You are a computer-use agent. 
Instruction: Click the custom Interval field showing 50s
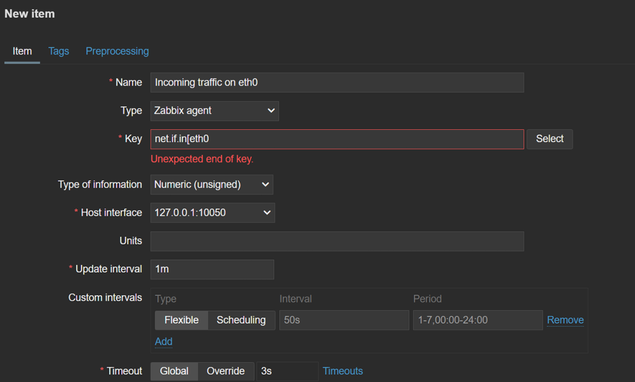(344, 320)
